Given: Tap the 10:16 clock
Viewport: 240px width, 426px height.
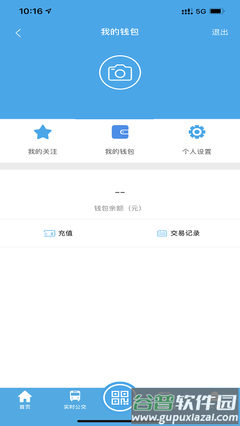Looking at the screenshot, I should coord(31,11).
